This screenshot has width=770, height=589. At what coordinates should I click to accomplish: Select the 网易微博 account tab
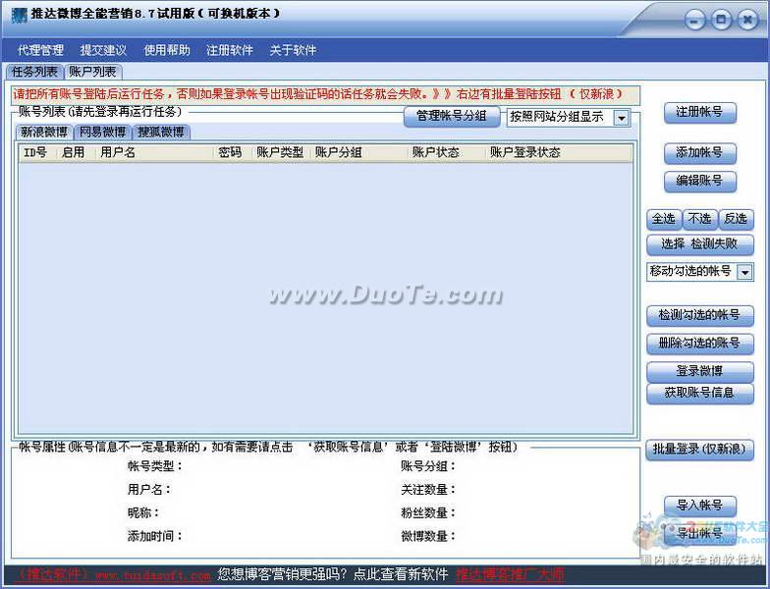102,132
